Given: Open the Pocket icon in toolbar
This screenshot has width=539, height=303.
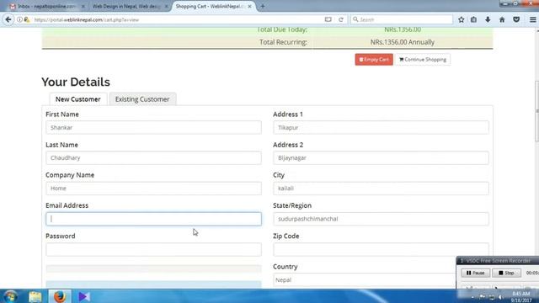Looking at the screenshot, I should [516, 19].
